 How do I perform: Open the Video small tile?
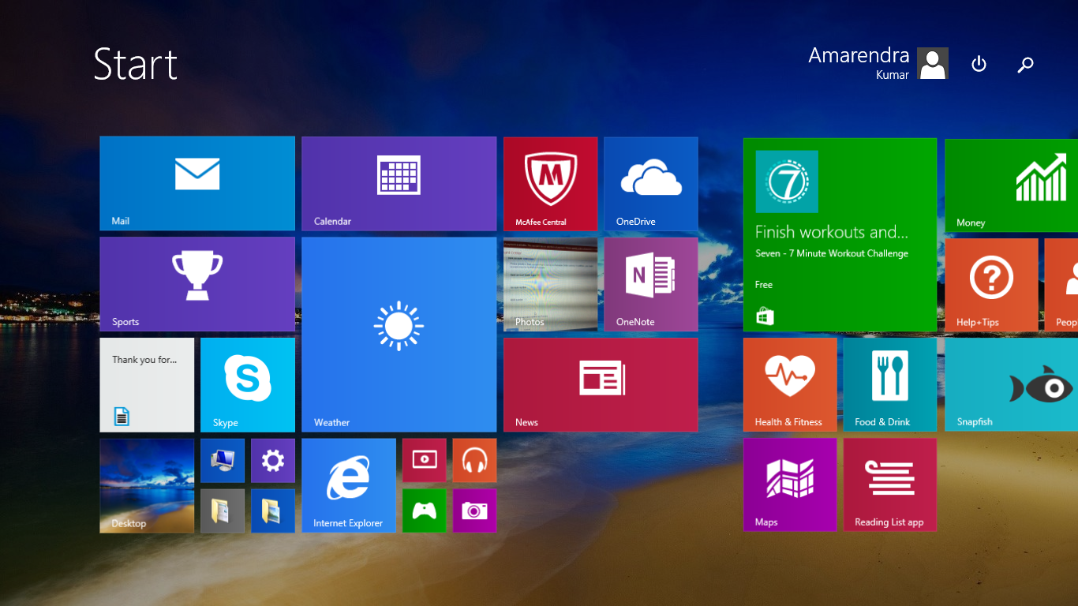pyautogui.click(x=424, y=460)
